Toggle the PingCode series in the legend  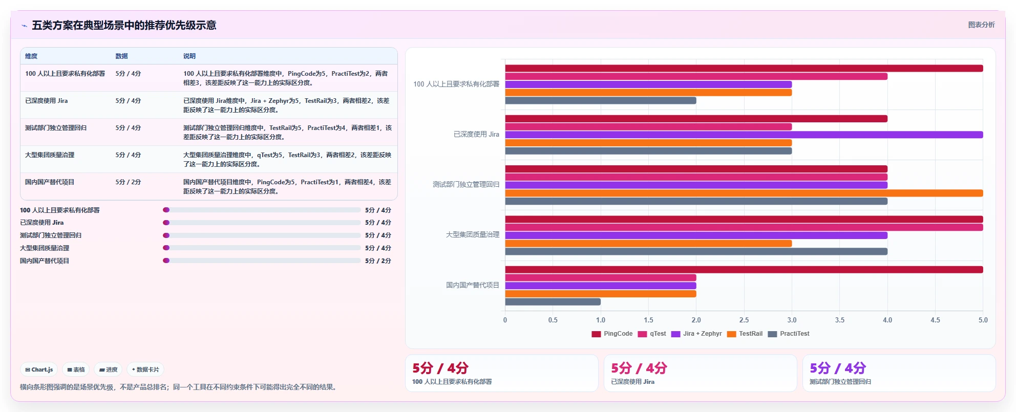(612, 334)
